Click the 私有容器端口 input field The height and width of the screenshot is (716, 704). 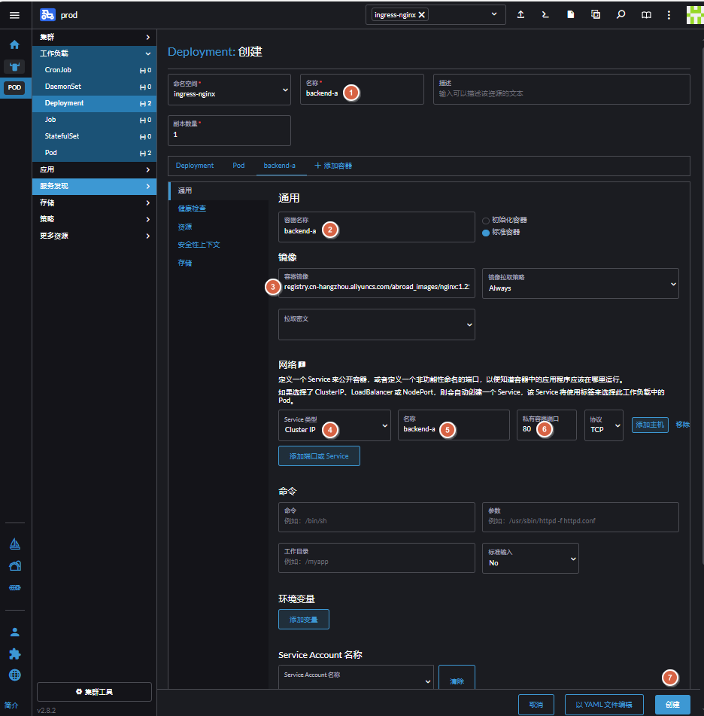tap(546, 429)
